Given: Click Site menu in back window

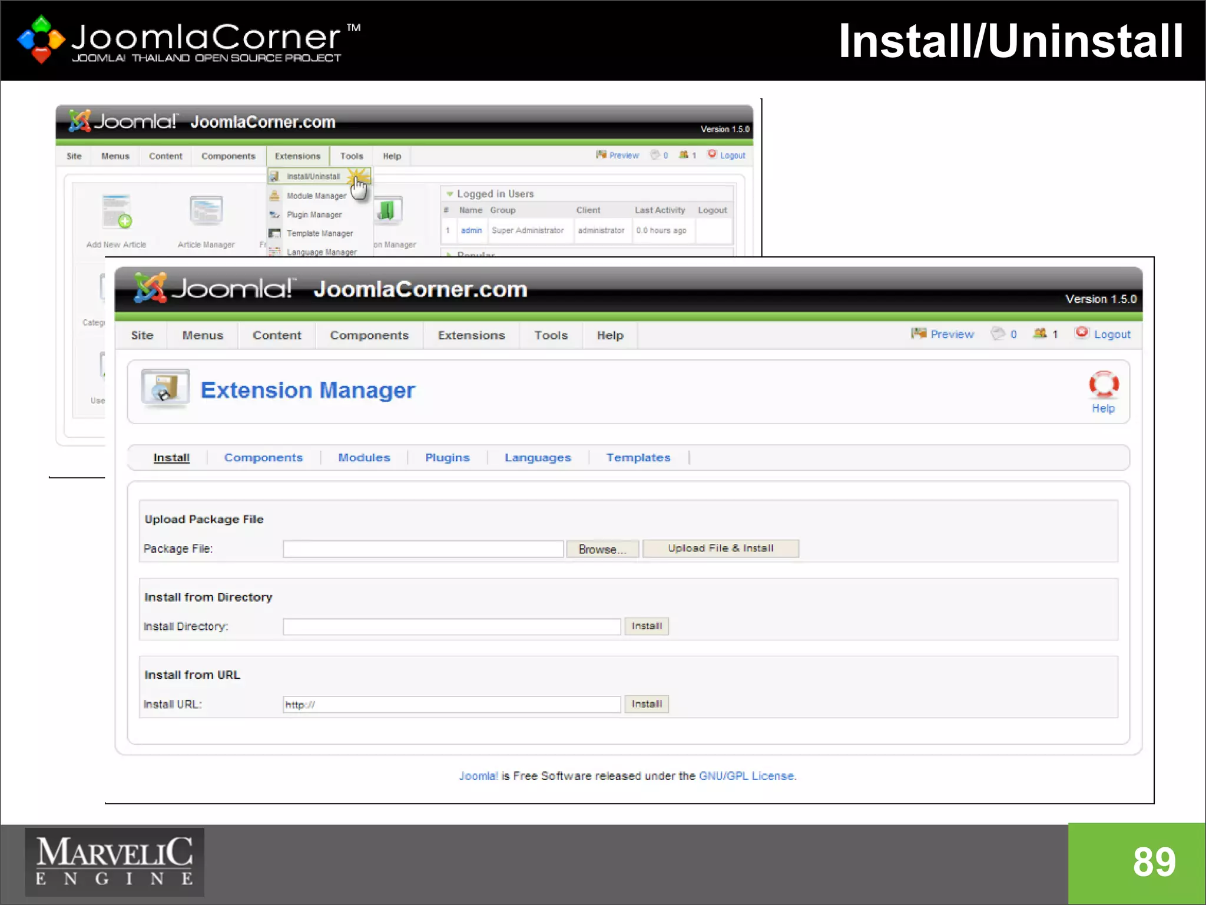Looking at the screenshot, I should click(74, 156).
